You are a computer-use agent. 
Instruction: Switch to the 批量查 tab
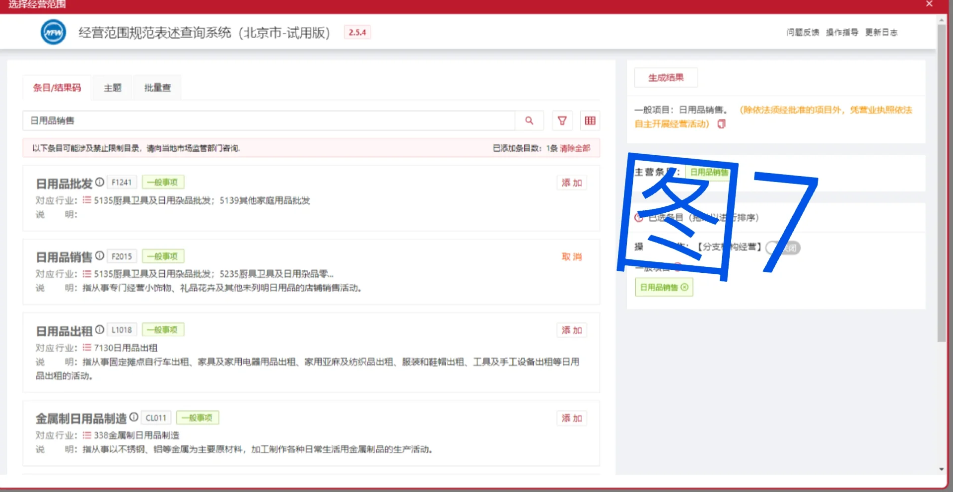coord(157,88)
